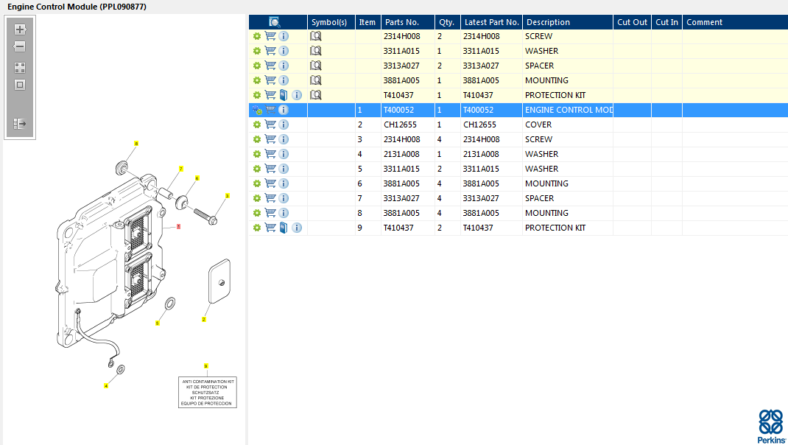
Task: Open symbol icon for yellow PROTECTION KIT row
Action: point(316,95)
